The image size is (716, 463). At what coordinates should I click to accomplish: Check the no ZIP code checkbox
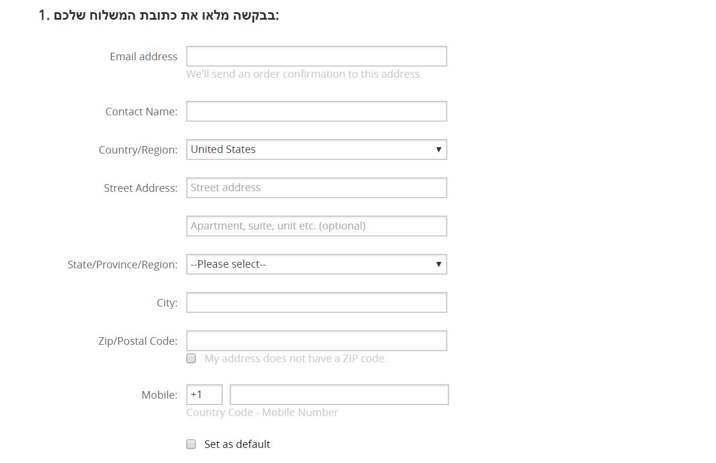191,359
